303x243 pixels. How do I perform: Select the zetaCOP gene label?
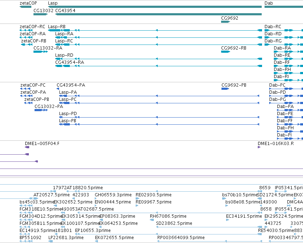tap(28, 3)
